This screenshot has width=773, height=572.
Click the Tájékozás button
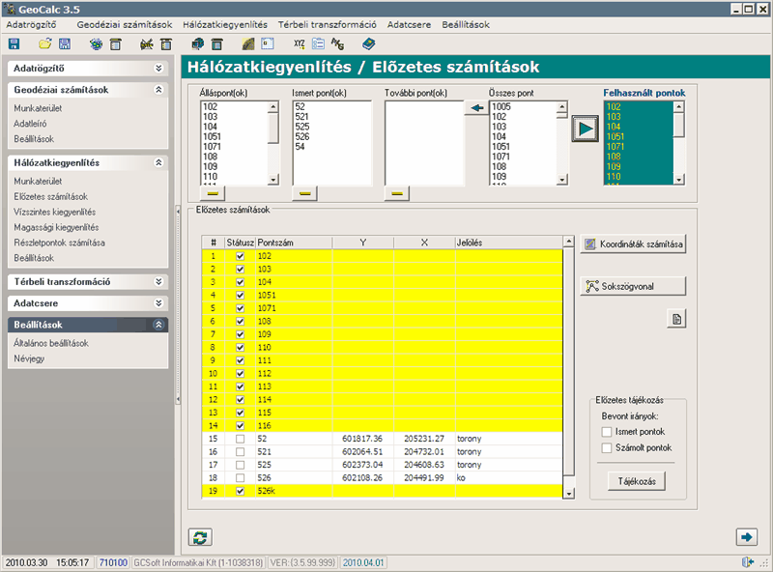[x=637, y=481]
